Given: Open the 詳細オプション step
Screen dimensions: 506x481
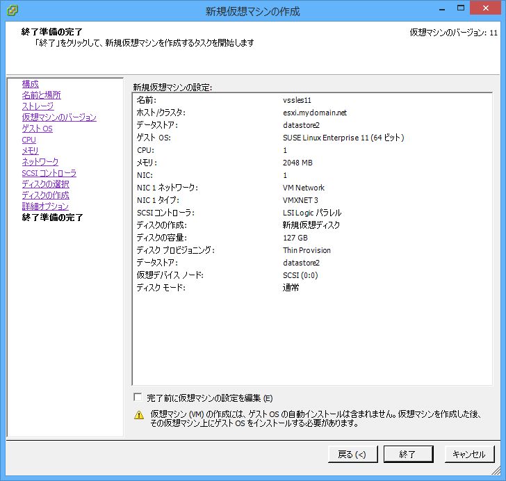Looking at the screenshot, I should tap(45, 206).
